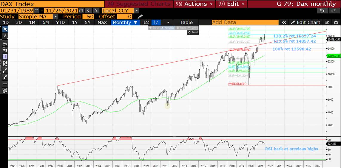Select the percent change measurement tool
Screen dimensions: 341x168
[5, 43]
